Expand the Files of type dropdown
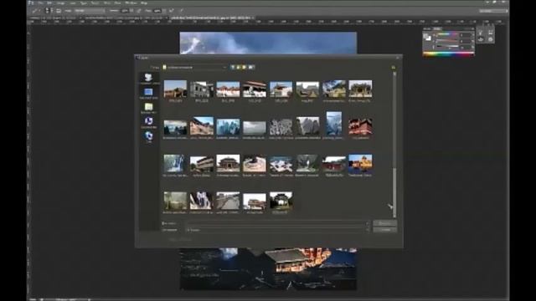The height and width of the screenshot is (301, 536). (367, 230)
